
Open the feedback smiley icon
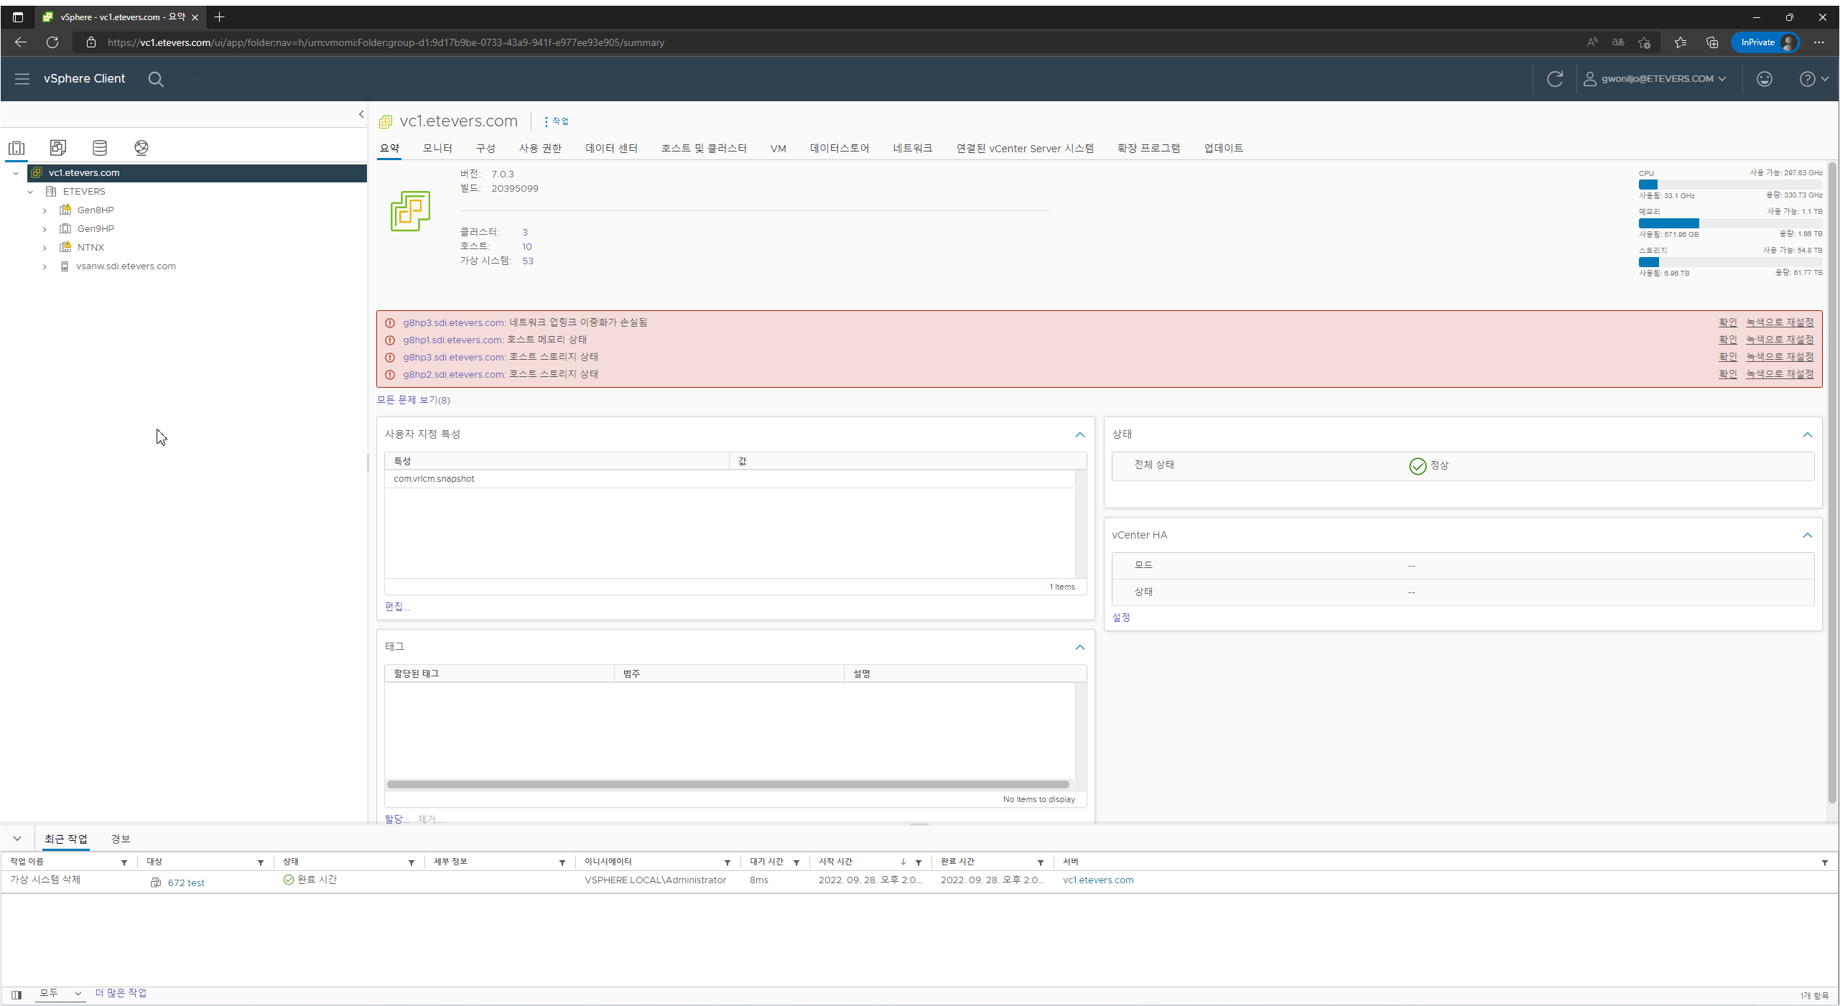tap(1765, 79)
